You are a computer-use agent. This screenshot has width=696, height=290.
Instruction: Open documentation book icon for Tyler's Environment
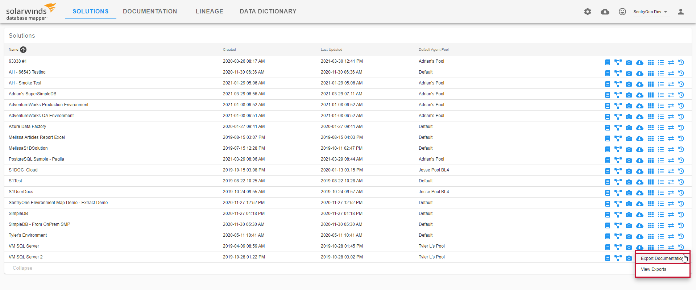(x=608, y=236)
